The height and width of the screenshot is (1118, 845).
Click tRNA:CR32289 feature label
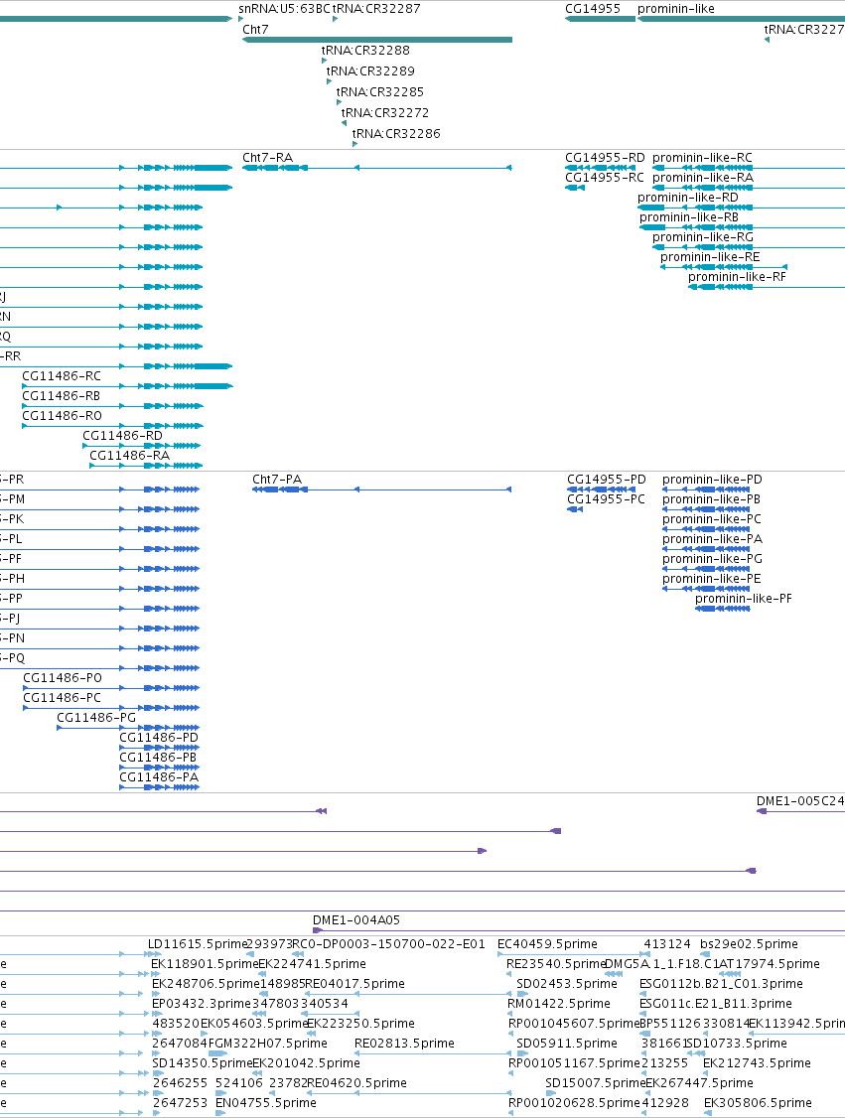(x=370, y=70)
